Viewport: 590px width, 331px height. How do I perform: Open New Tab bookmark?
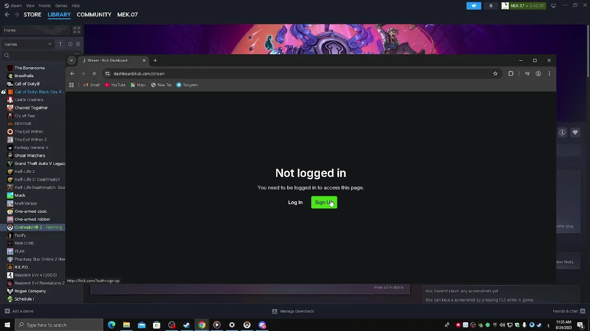pos(161,85)
